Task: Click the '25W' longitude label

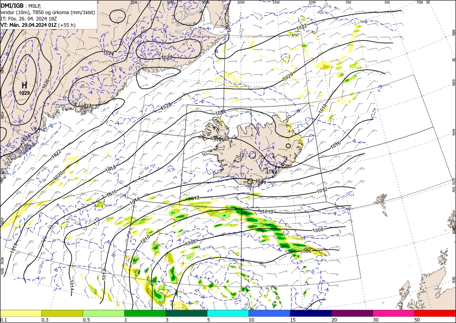Action: (x=206, y=2)
